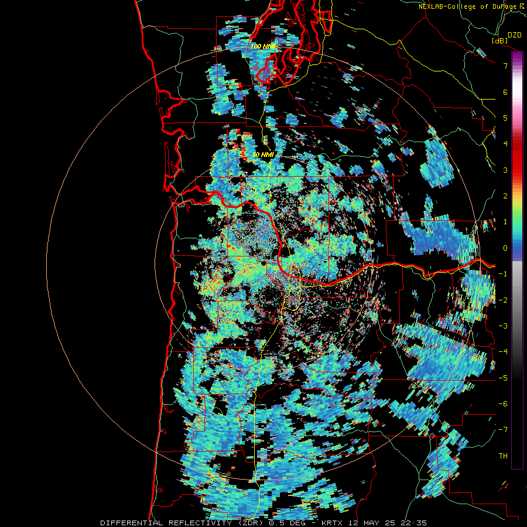This screenshot has width=527, height=527.
Task: Click the 5 value on the scale
Action: tap(505, 118)
